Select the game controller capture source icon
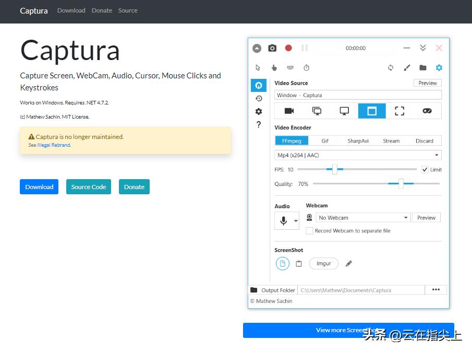The image size is (472, 351). click(427, 111)
